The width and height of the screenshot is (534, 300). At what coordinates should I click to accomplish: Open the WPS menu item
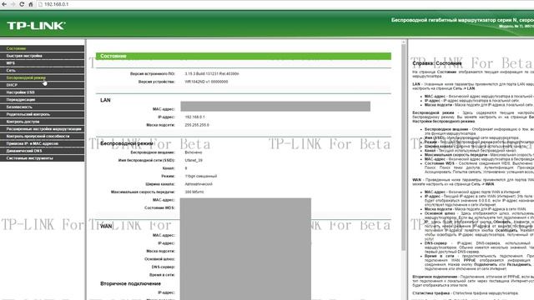pyautogui.click(x=43, y=63)
